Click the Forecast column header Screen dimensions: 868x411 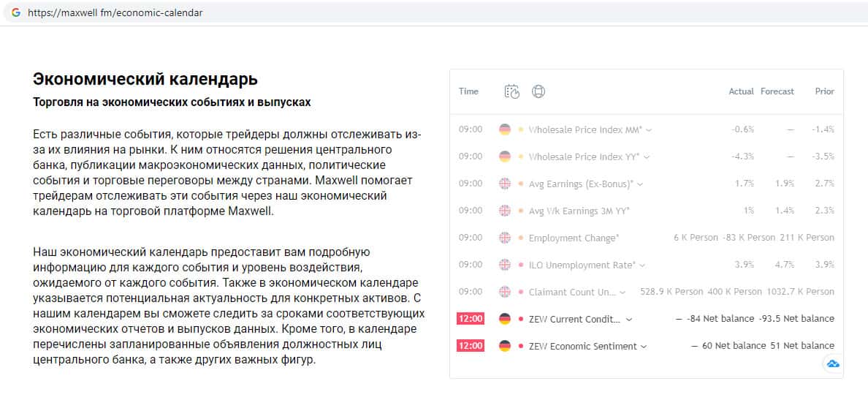click(777, 91)
